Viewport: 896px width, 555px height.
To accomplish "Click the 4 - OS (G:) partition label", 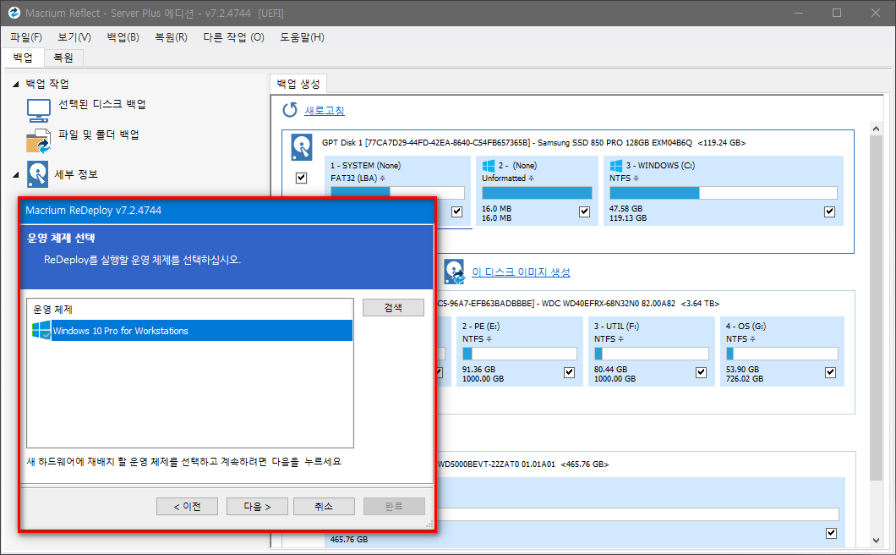I will pos(746,326).
